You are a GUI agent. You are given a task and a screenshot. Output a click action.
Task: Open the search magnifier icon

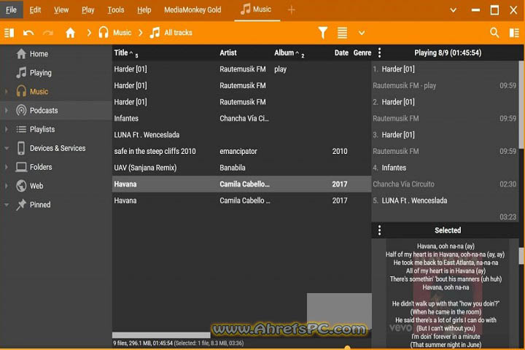pos(494,33)
